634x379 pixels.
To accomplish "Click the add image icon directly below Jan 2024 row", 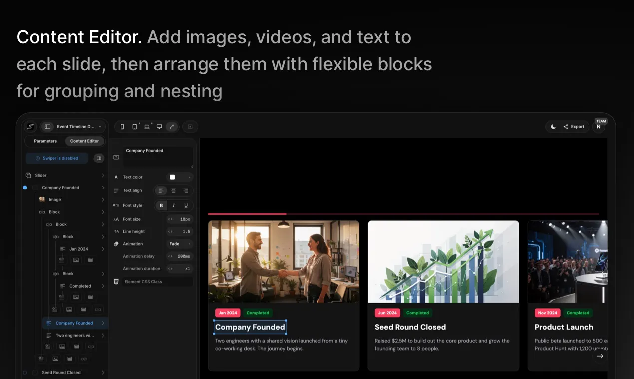I will click(76, 260).
